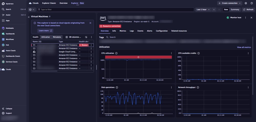The height and width of the screenshot is (122, 256).
Task: Sort by the Name column header
Action: [x=35, y=42]
